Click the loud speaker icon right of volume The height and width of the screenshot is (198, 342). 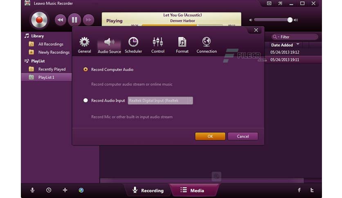(x=296, y=20)
